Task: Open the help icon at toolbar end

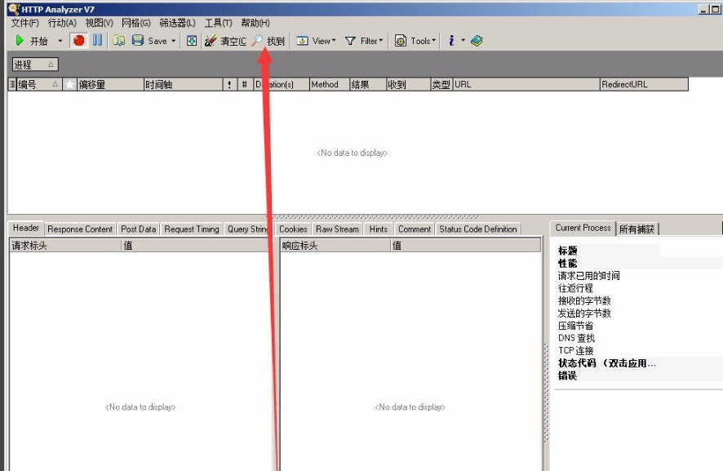Action: [x=477, y=38]
